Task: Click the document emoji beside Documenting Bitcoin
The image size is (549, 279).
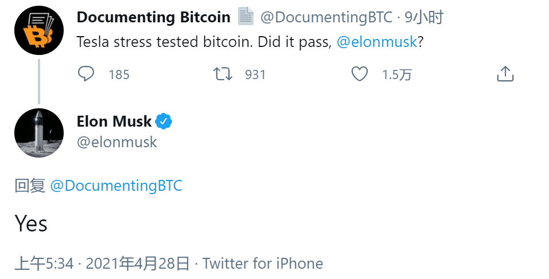Action: [x=246, y=17]
